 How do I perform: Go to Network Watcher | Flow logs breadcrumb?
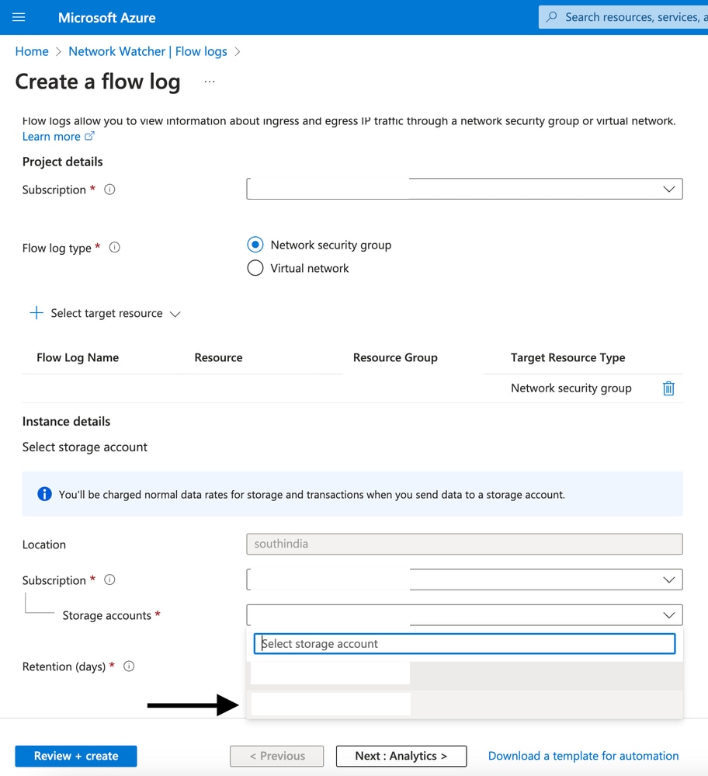[147, 51]
